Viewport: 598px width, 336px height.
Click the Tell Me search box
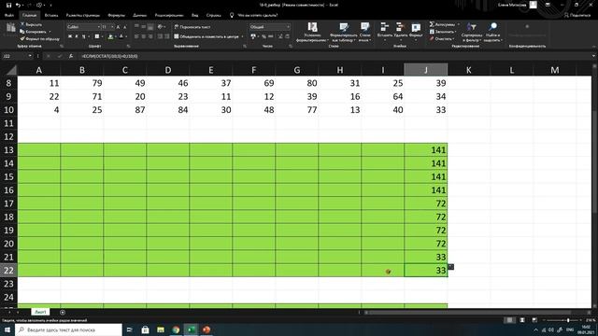point(254,15)
